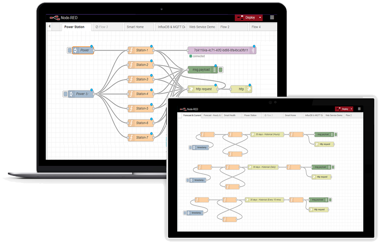Trigger the Daily flow timestamp inject button
Screen dimensions: 382x244
coord(188,180)
